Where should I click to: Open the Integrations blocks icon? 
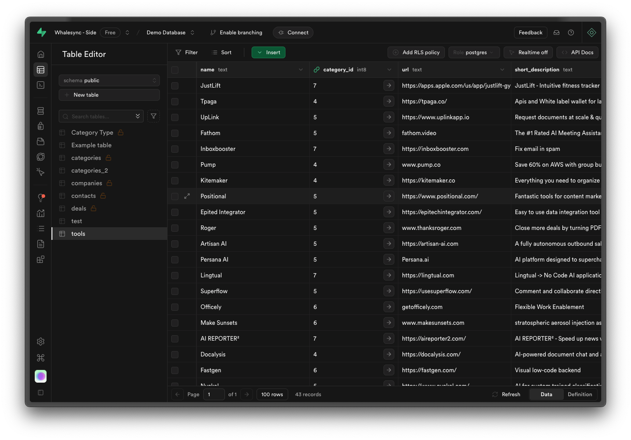coord(41,259)
